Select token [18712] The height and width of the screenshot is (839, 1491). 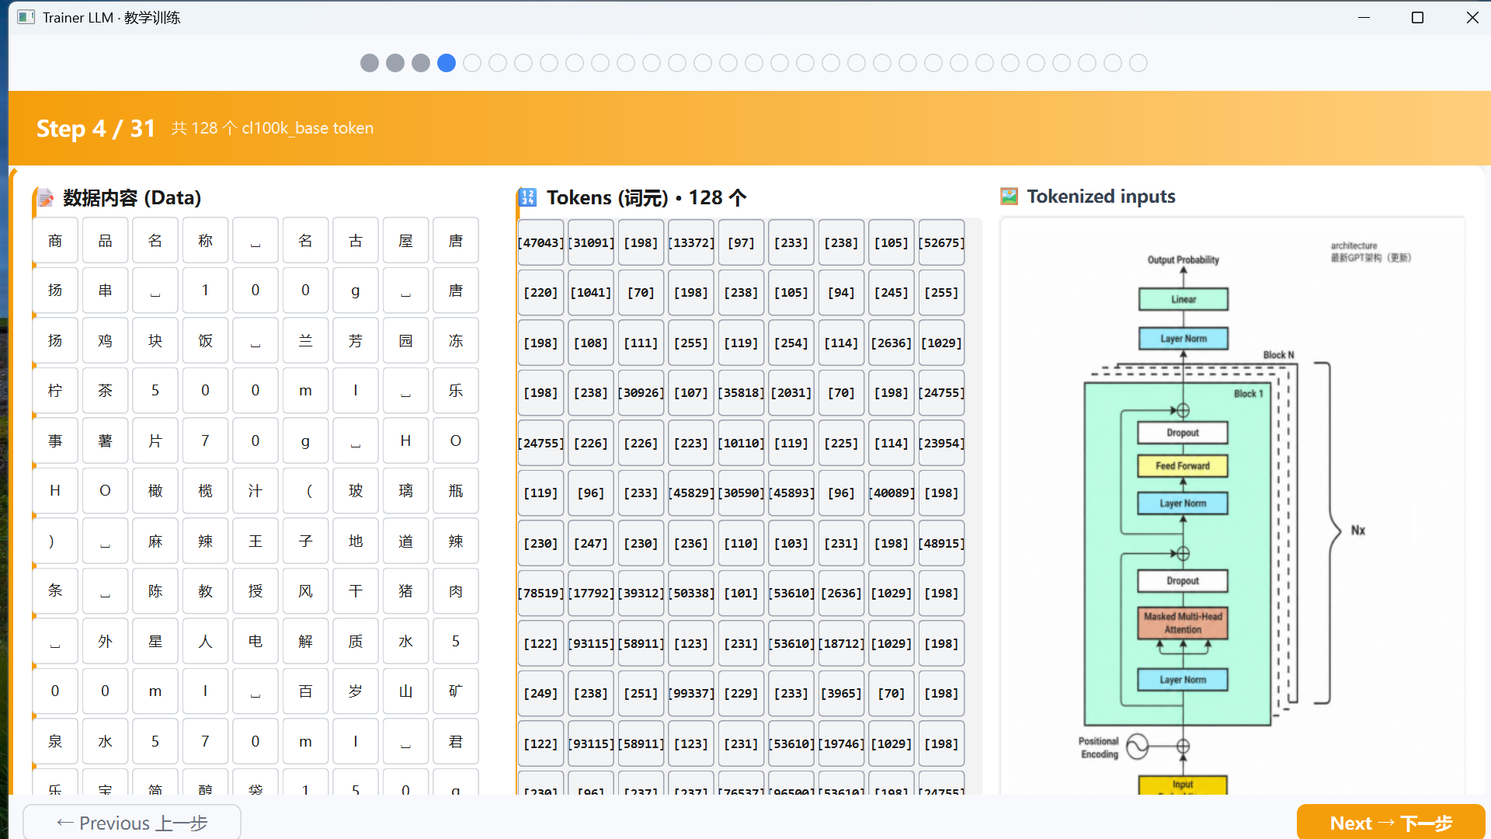tap(841, 644)
